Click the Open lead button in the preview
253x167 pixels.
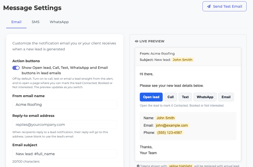[x=151, y=97]
